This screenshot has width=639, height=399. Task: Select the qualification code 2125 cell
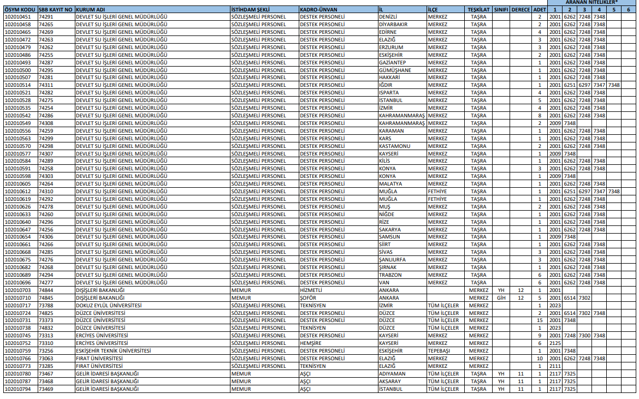(x=555, y=343)
